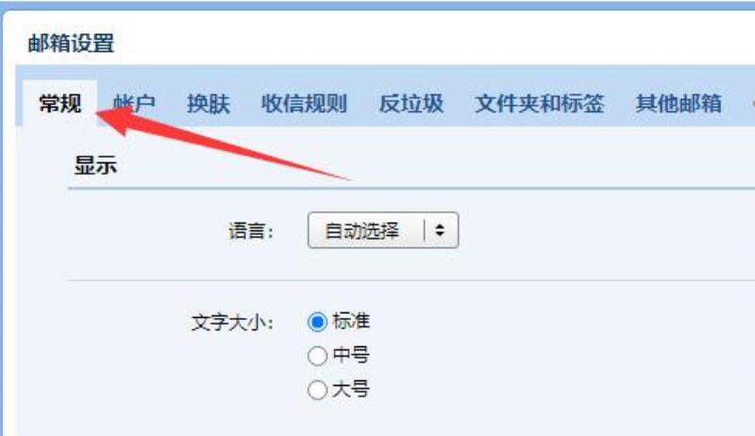Click the 大号 label text
The image size is (755, 436).
click(351, 390)
